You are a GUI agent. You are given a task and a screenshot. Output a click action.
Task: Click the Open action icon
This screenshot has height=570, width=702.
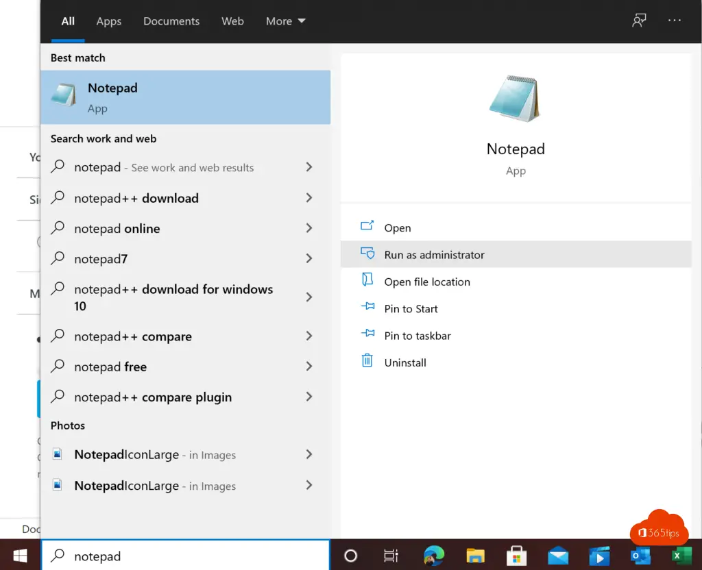[x=367, y=225]
